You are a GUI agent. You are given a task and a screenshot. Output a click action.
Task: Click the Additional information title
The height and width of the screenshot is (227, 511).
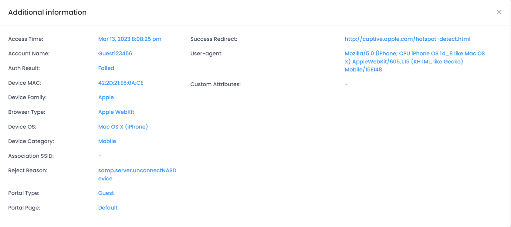coord(47,12)
